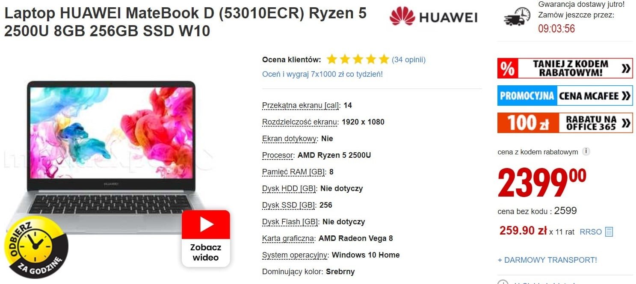This screenshot has height=284, width=636.
Task: Open the RRSO calculator icon
Action: pyautogui.click(x=609, y=232)
